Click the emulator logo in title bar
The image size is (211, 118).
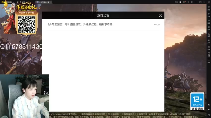[x=2, y=2]
